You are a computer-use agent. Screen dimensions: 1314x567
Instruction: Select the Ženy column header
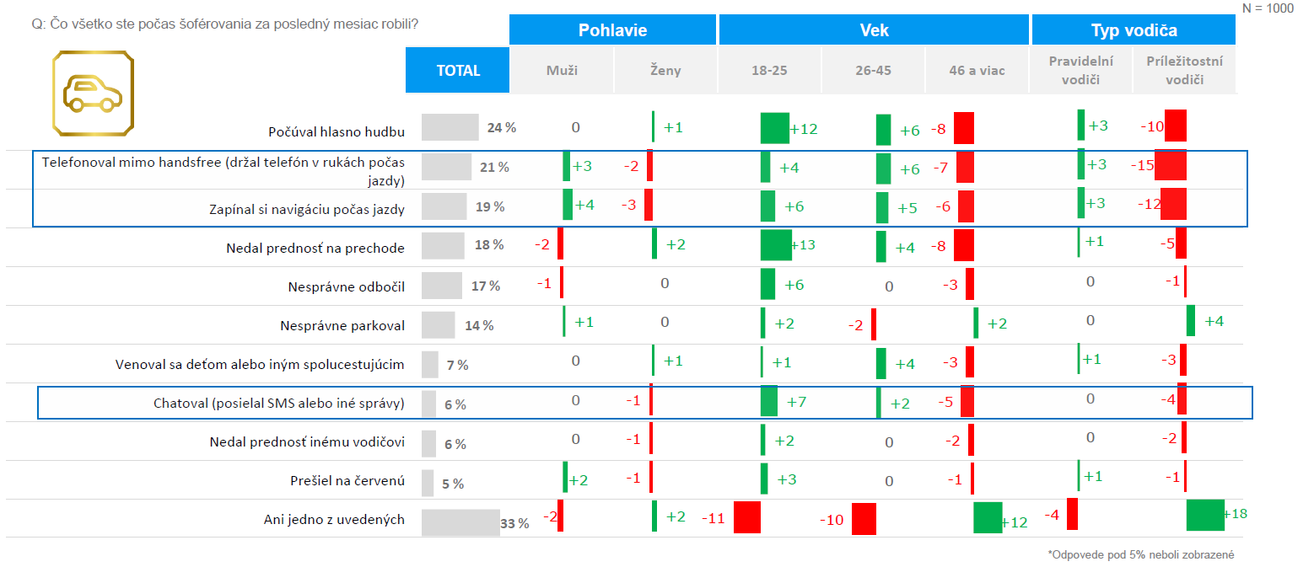click(665, 71)
